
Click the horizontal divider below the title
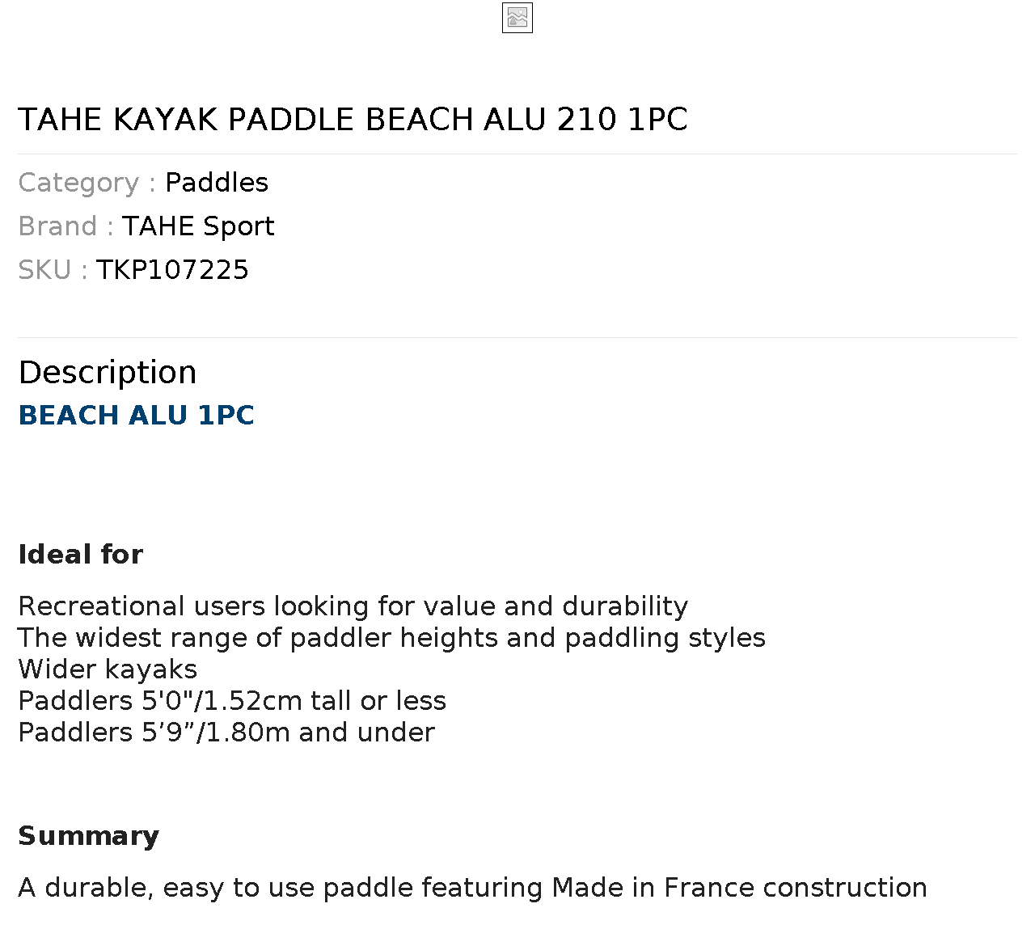click(x=517, y=154)
